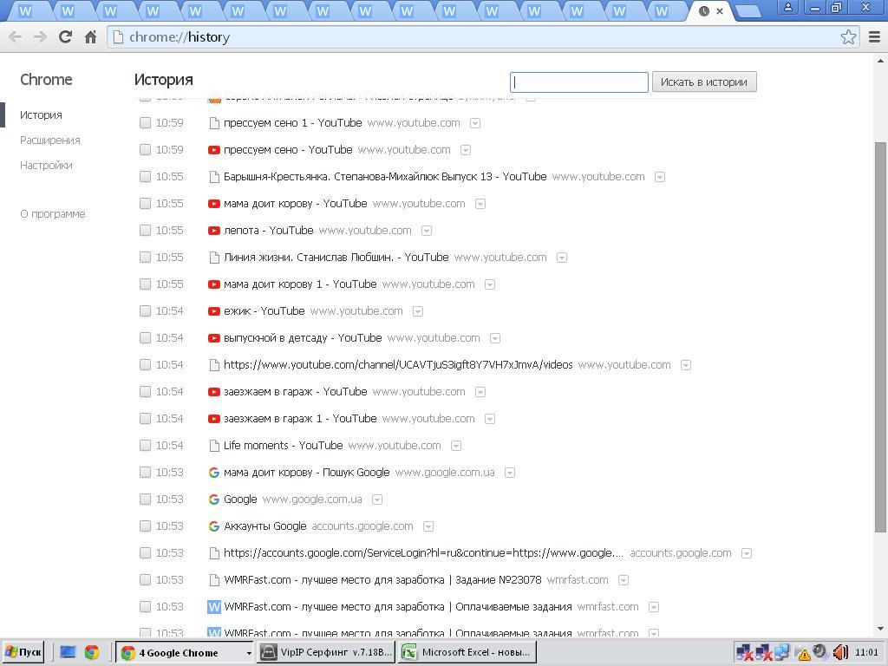Open link 'мама доит корову 1 - YouTube'
This screenshot has width=888, height=666.
(x=300, y=284)
